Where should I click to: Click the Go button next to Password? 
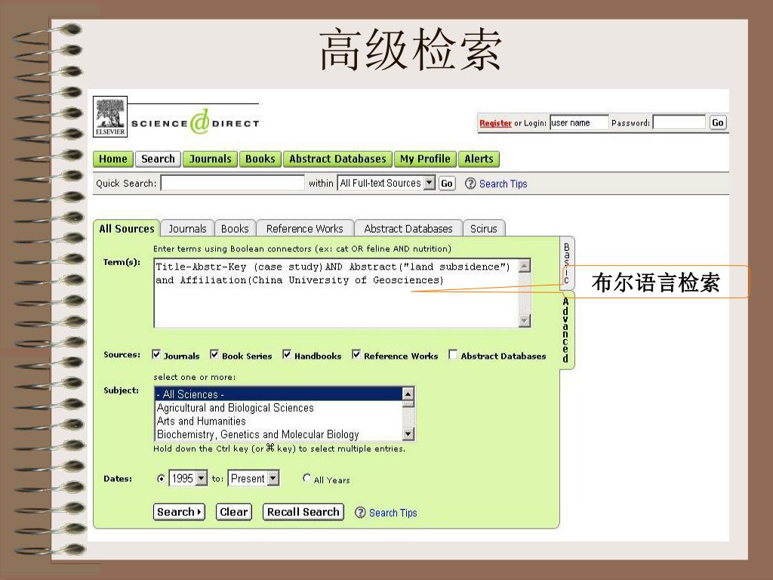[718, 122]
